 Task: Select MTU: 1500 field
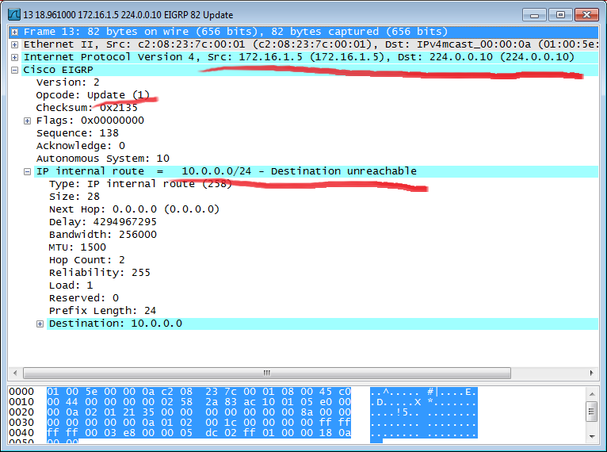point(78,247)
